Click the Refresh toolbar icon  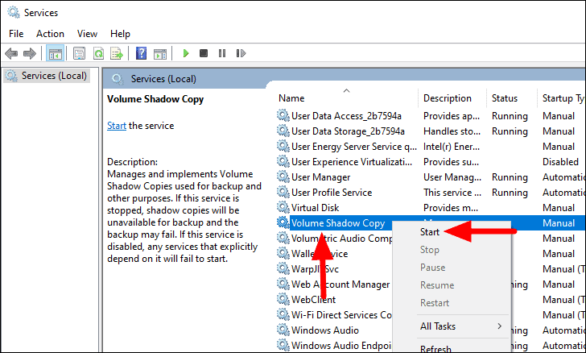pyautogui.click(x=99, y=53)
